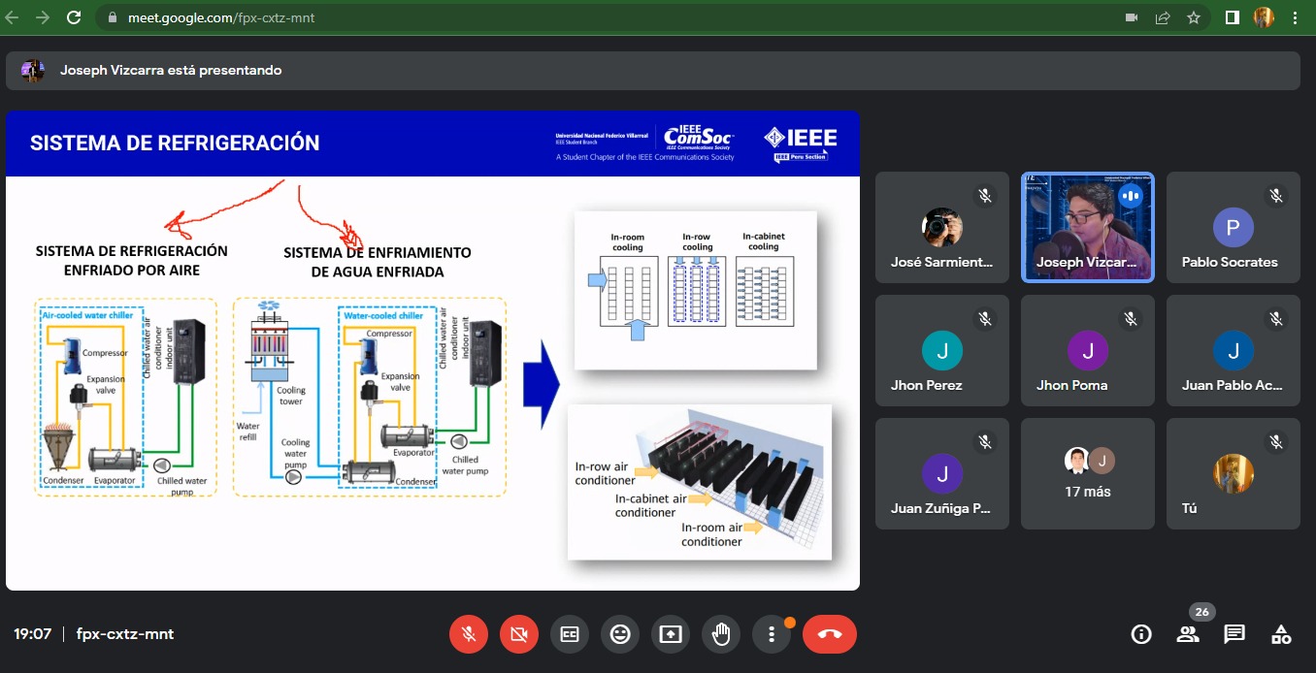1316x673 pixels.
Task: Leave the call with red hang-up button
Action: [830, 634]
